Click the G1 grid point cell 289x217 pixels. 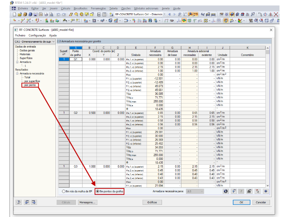tap(76, 59)
